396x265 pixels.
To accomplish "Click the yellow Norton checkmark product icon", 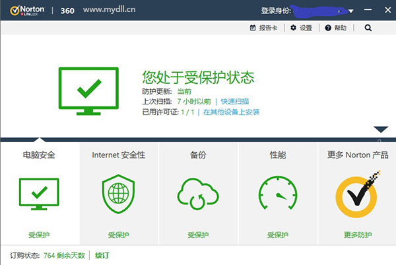I will 357,194.
